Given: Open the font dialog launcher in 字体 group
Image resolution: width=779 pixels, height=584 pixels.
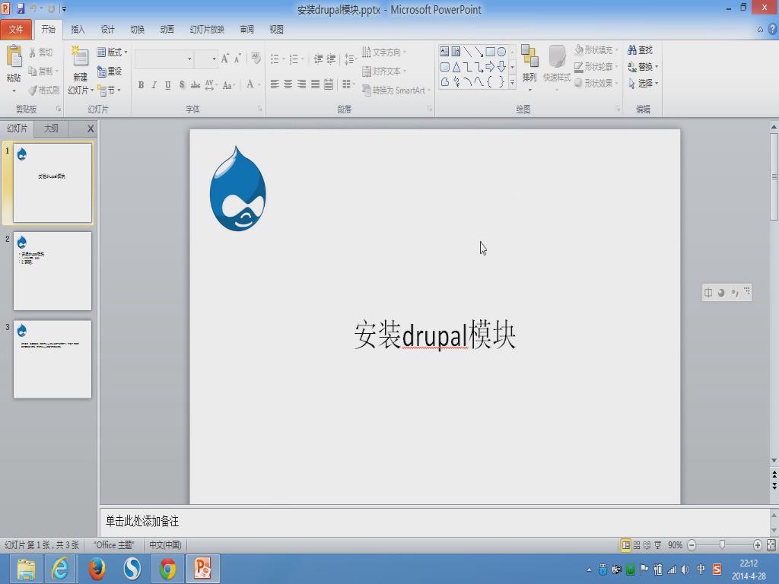Looking at the screenshot, I should click(x=260, y=108).
